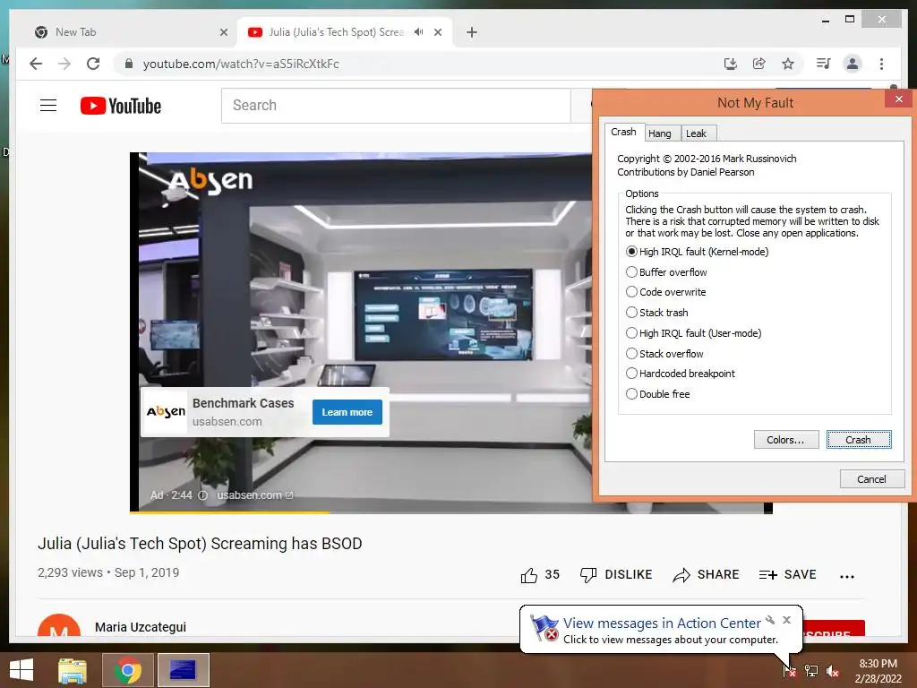The width and height of the screenshot is (917, 688).
Task: Switch to the New Tab browser tab
Action: 132,32
